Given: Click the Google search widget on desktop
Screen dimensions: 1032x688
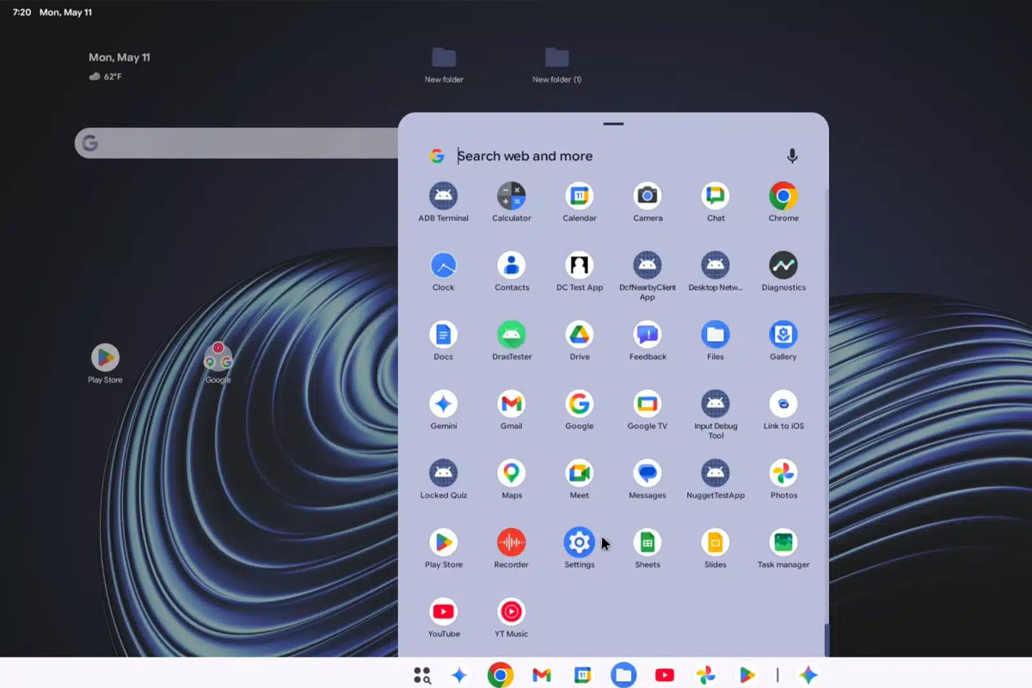Looking at the screenshot, I should [x=236, y=143].
